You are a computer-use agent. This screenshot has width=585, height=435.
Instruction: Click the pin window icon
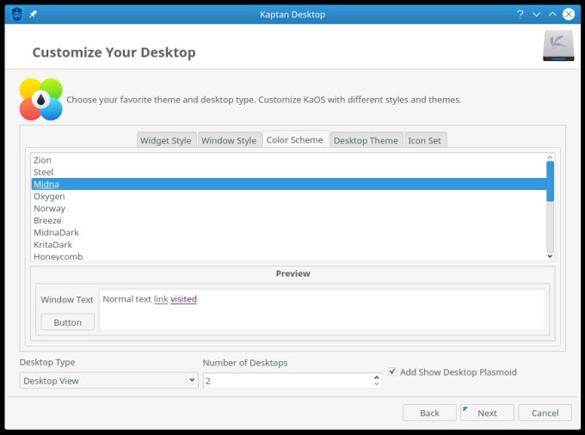pos(33,15)
